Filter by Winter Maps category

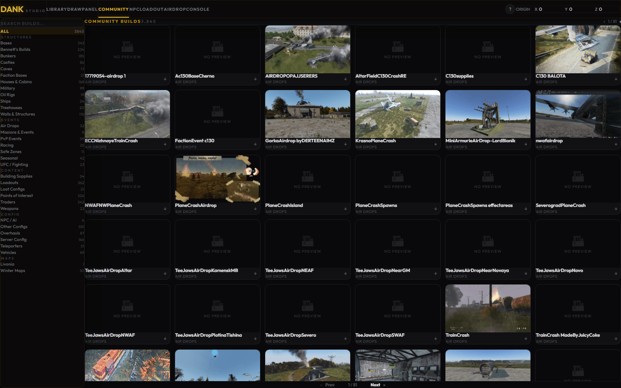[x=42, y=271]
